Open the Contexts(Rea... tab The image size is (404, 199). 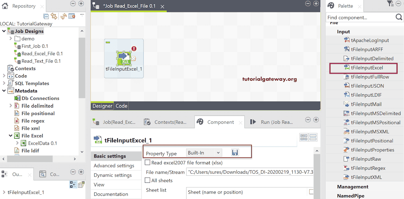coord(165,122)
